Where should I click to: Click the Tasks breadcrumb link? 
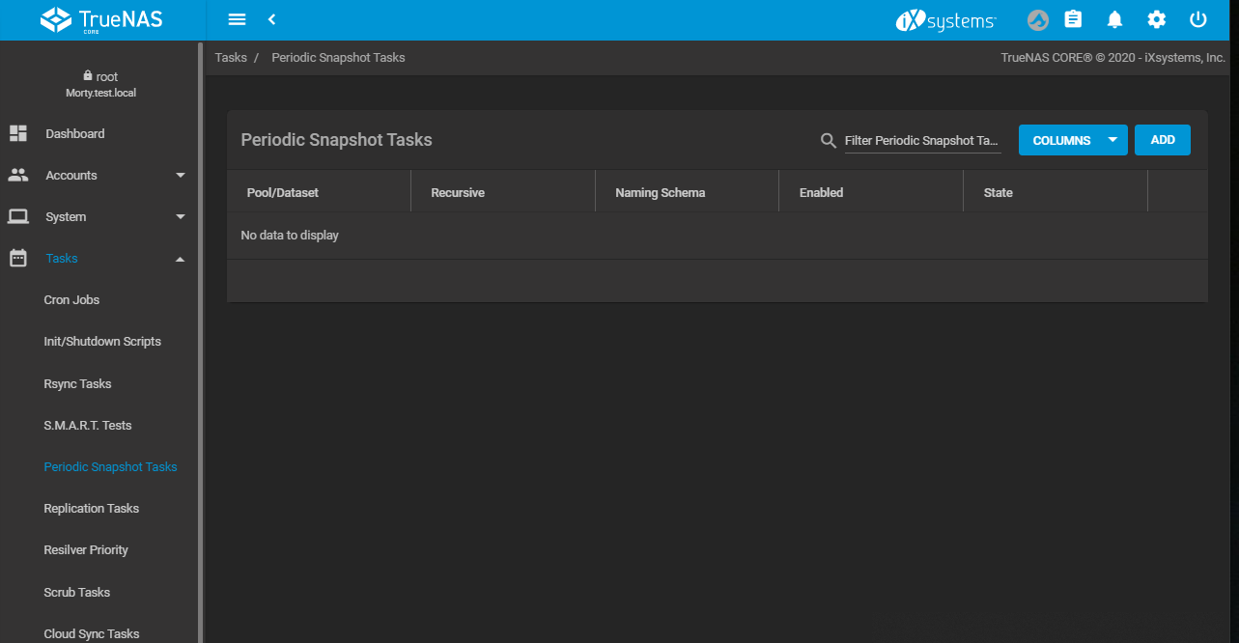coord(231,58)
